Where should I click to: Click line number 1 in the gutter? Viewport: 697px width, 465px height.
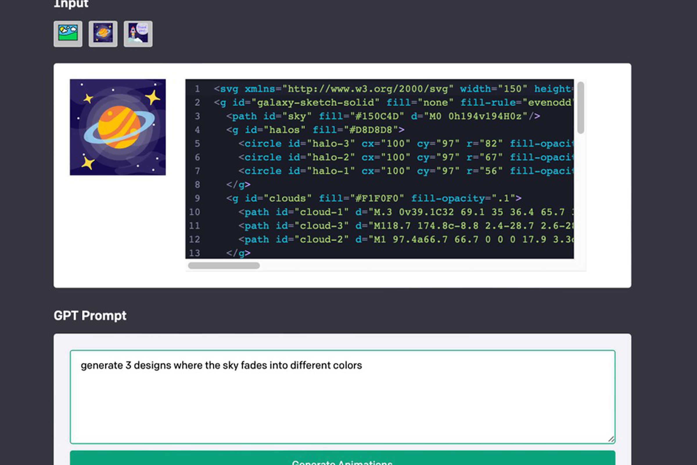point(197,89)
